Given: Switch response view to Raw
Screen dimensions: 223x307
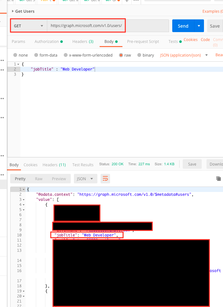Looking at the screenshot, I should coord(39,179).
